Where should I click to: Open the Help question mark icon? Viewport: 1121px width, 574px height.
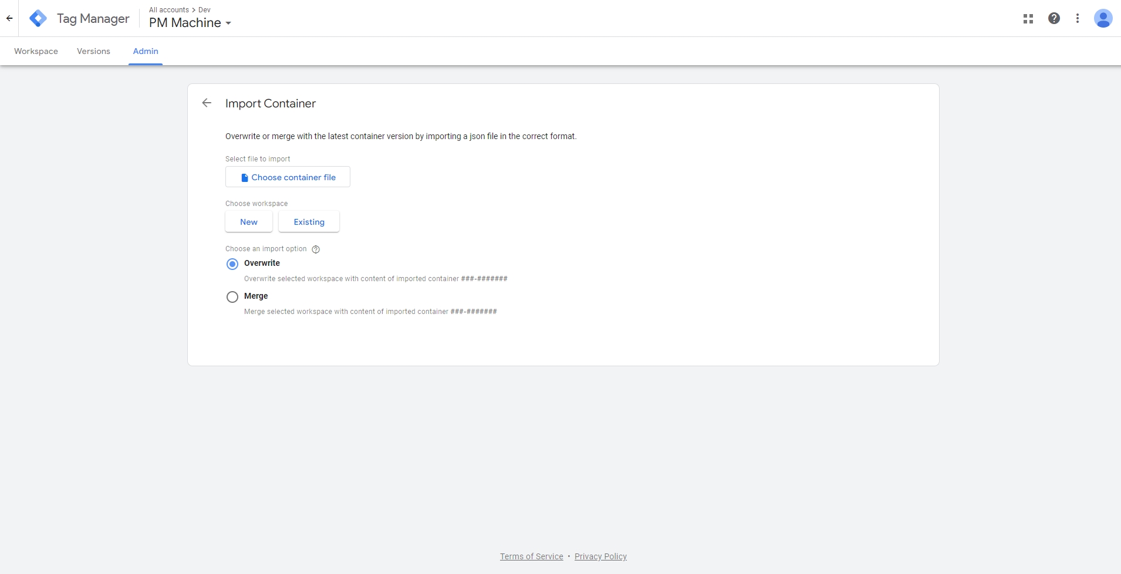pyautogui.click(x=1054, y=18)
